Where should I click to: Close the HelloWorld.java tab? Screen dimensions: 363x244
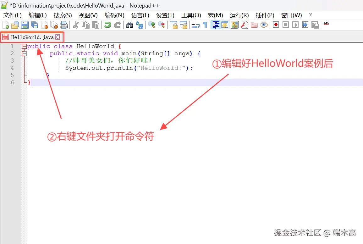pos(58,37)
